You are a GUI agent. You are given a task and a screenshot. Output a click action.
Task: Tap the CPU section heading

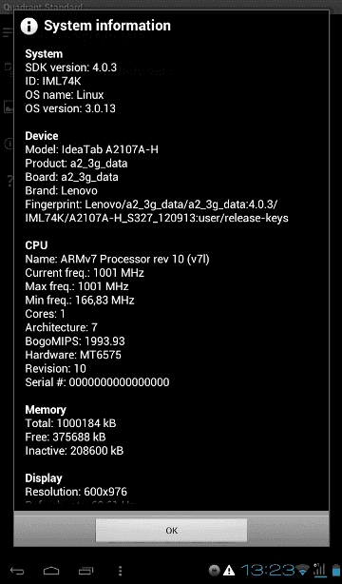(x=36, y=245)
